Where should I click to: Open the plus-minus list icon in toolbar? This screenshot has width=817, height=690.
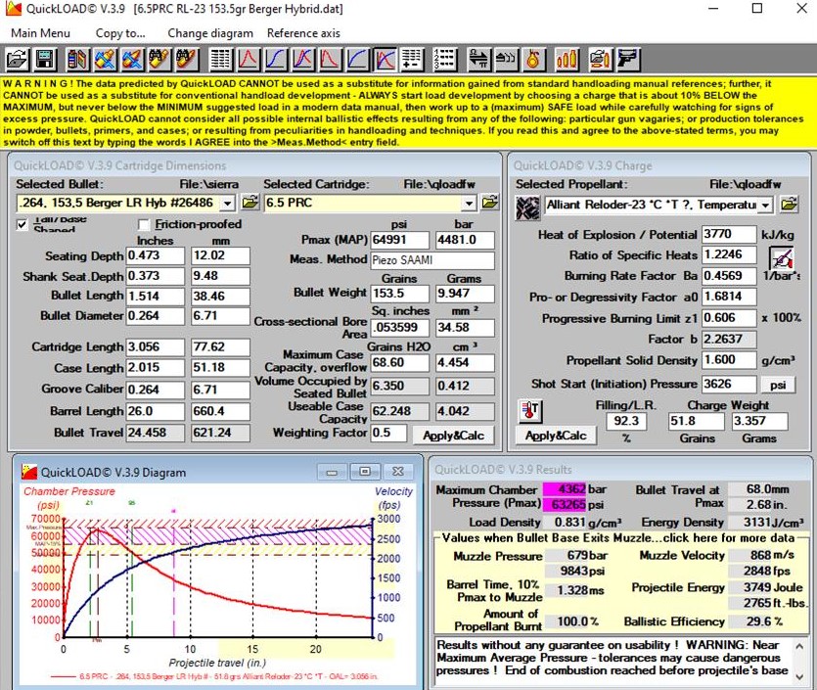point(412,59)
